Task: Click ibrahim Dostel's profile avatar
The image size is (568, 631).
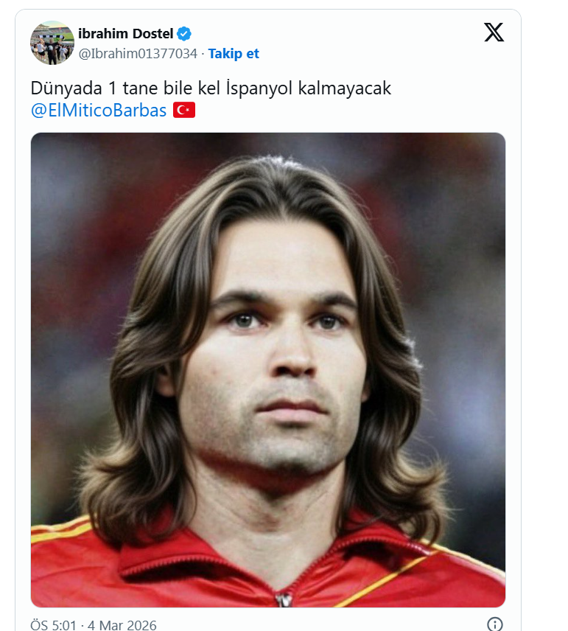Action: tap(52, 43)
